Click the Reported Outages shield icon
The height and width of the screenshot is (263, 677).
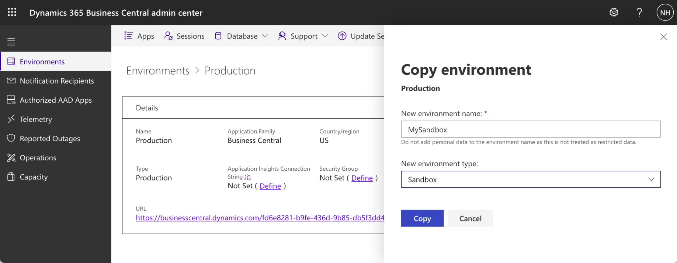click(x=11, y=138)
